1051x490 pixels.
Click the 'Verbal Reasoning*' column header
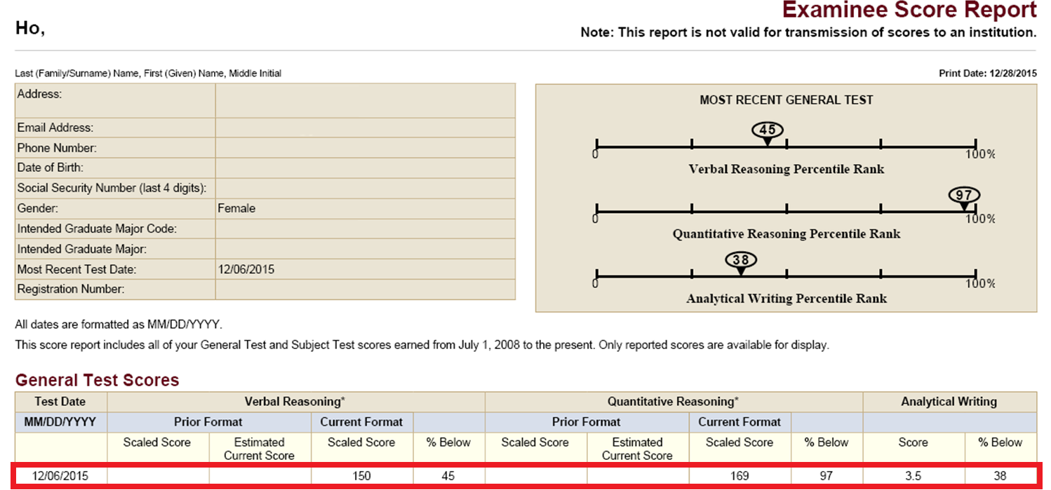tap(295, 402)
